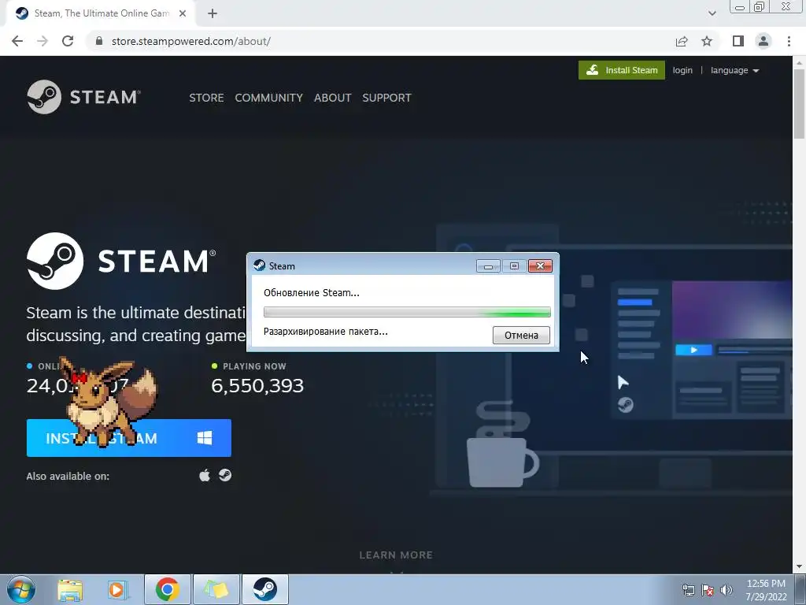Image resolution: width=806 pixels, height=605 pixels.
Task: Toggle the Chrome side panel icon
Action: click(738, 41)
